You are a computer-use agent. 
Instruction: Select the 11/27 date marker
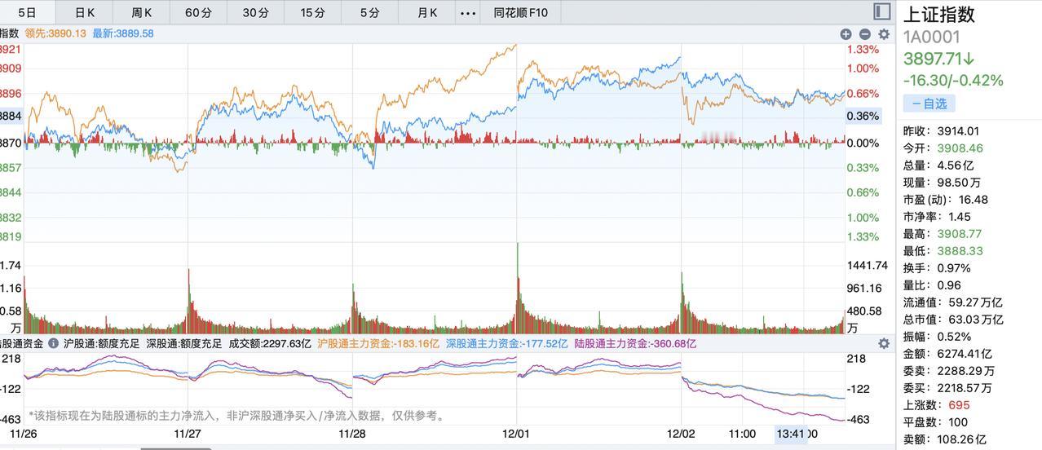pos(188,435)
